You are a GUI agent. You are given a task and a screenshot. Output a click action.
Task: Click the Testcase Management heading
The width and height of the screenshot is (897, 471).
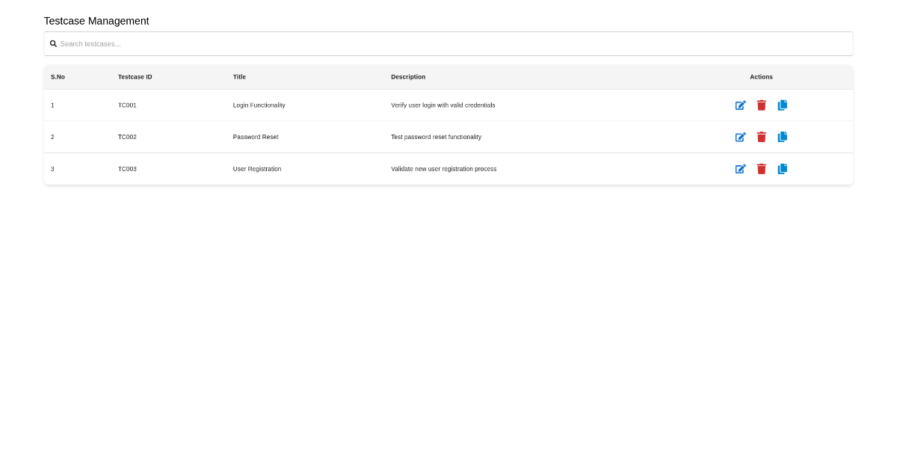[96, 21]
